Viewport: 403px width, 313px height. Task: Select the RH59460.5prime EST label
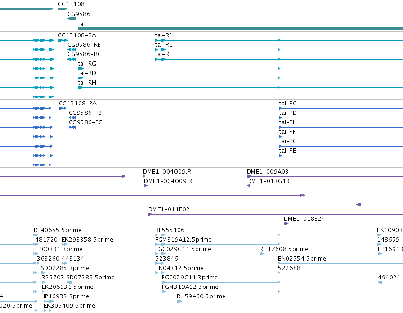coord(201,297)
